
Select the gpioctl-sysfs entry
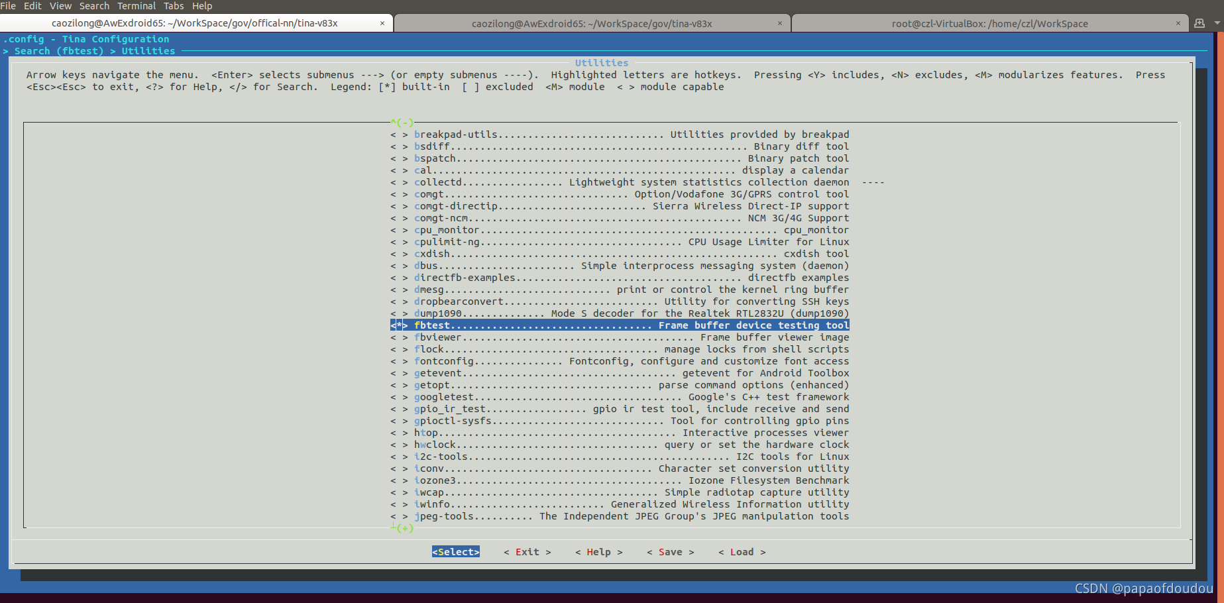(620, 421)
